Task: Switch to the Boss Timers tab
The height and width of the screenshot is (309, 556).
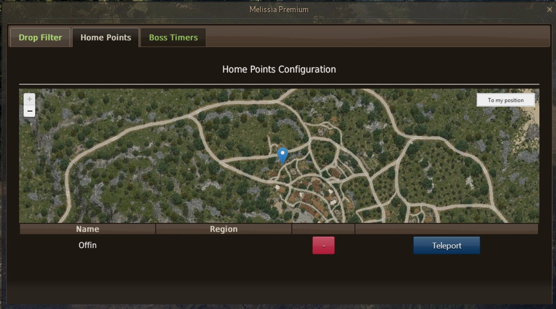Action: tap(173, 37)
